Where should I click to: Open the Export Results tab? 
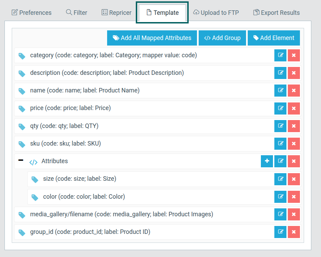click(276, 13)
